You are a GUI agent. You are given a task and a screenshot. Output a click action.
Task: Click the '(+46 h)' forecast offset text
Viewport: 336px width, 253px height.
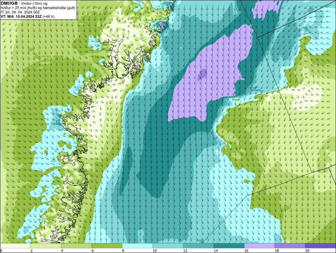coord(49,16)
